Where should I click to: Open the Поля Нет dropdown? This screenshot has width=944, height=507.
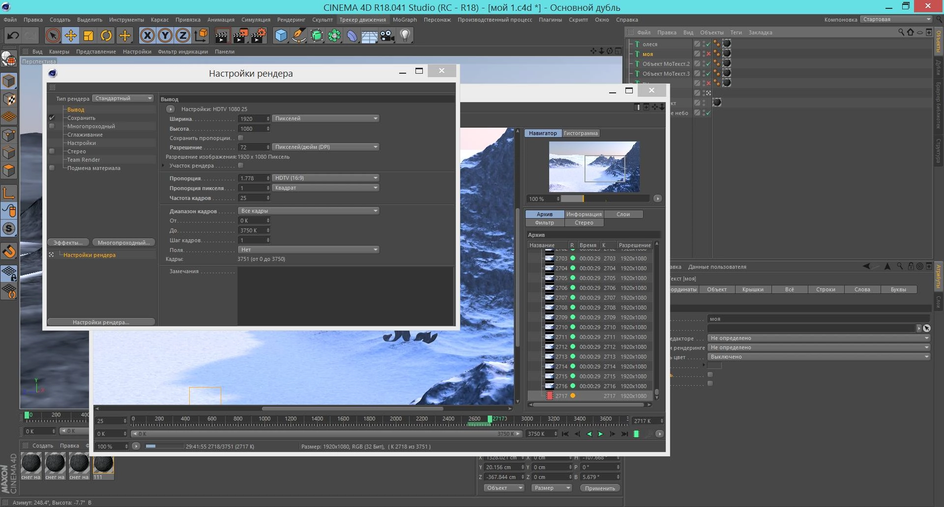[308, 250]
